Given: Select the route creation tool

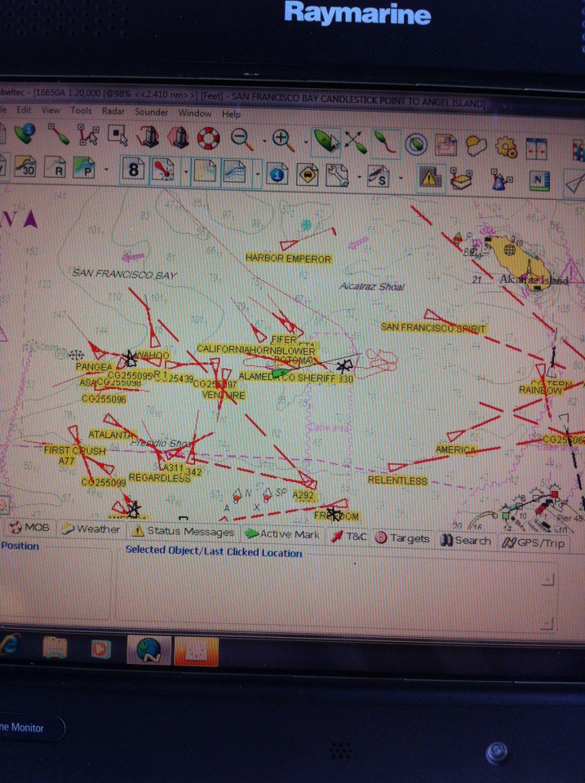Looking at the screenshot, I should tap(88, 135).
